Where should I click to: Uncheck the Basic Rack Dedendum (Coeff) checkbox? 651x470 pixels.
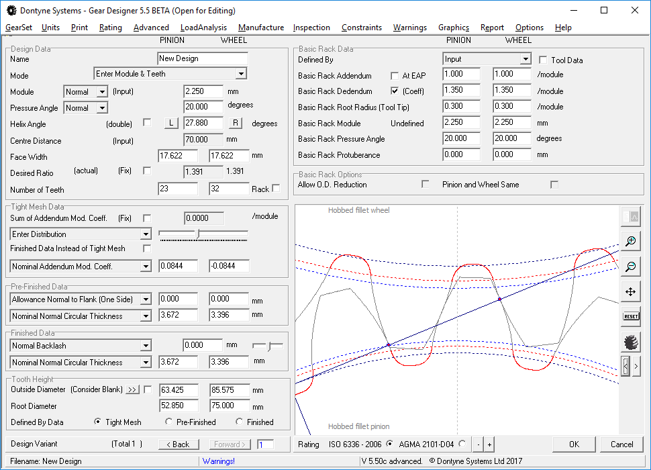click(395, 91)
